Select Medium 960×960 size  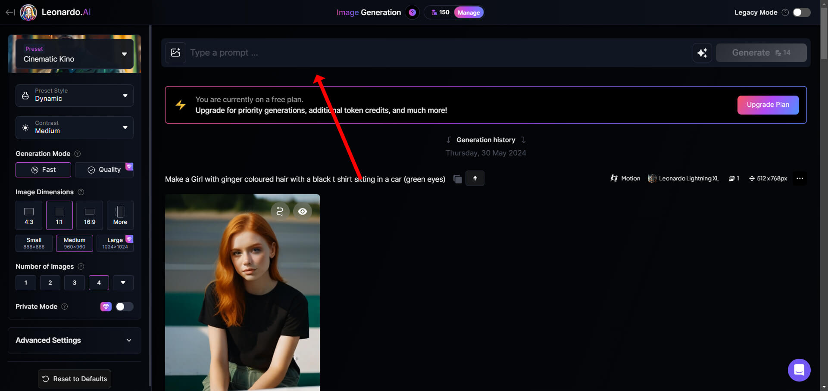[x=75, y=243]
